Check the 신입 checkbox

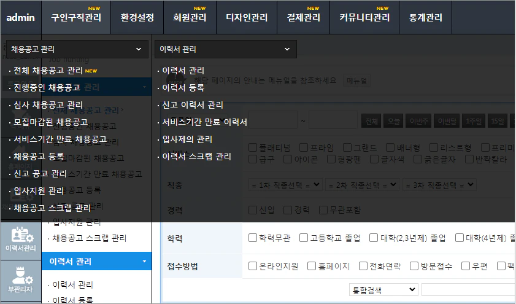click(x=253, y=210)
